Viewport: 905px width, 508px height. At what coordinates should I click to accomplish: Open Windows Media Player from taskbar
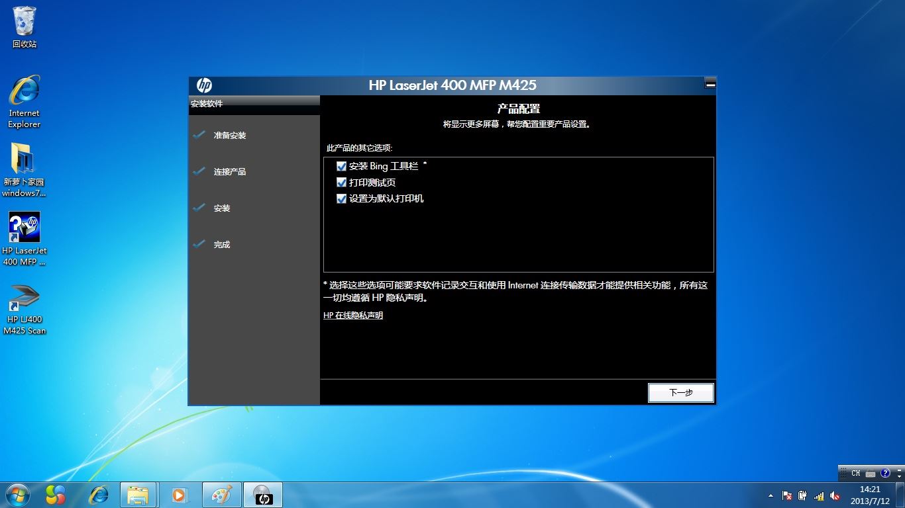coord(180,495)
